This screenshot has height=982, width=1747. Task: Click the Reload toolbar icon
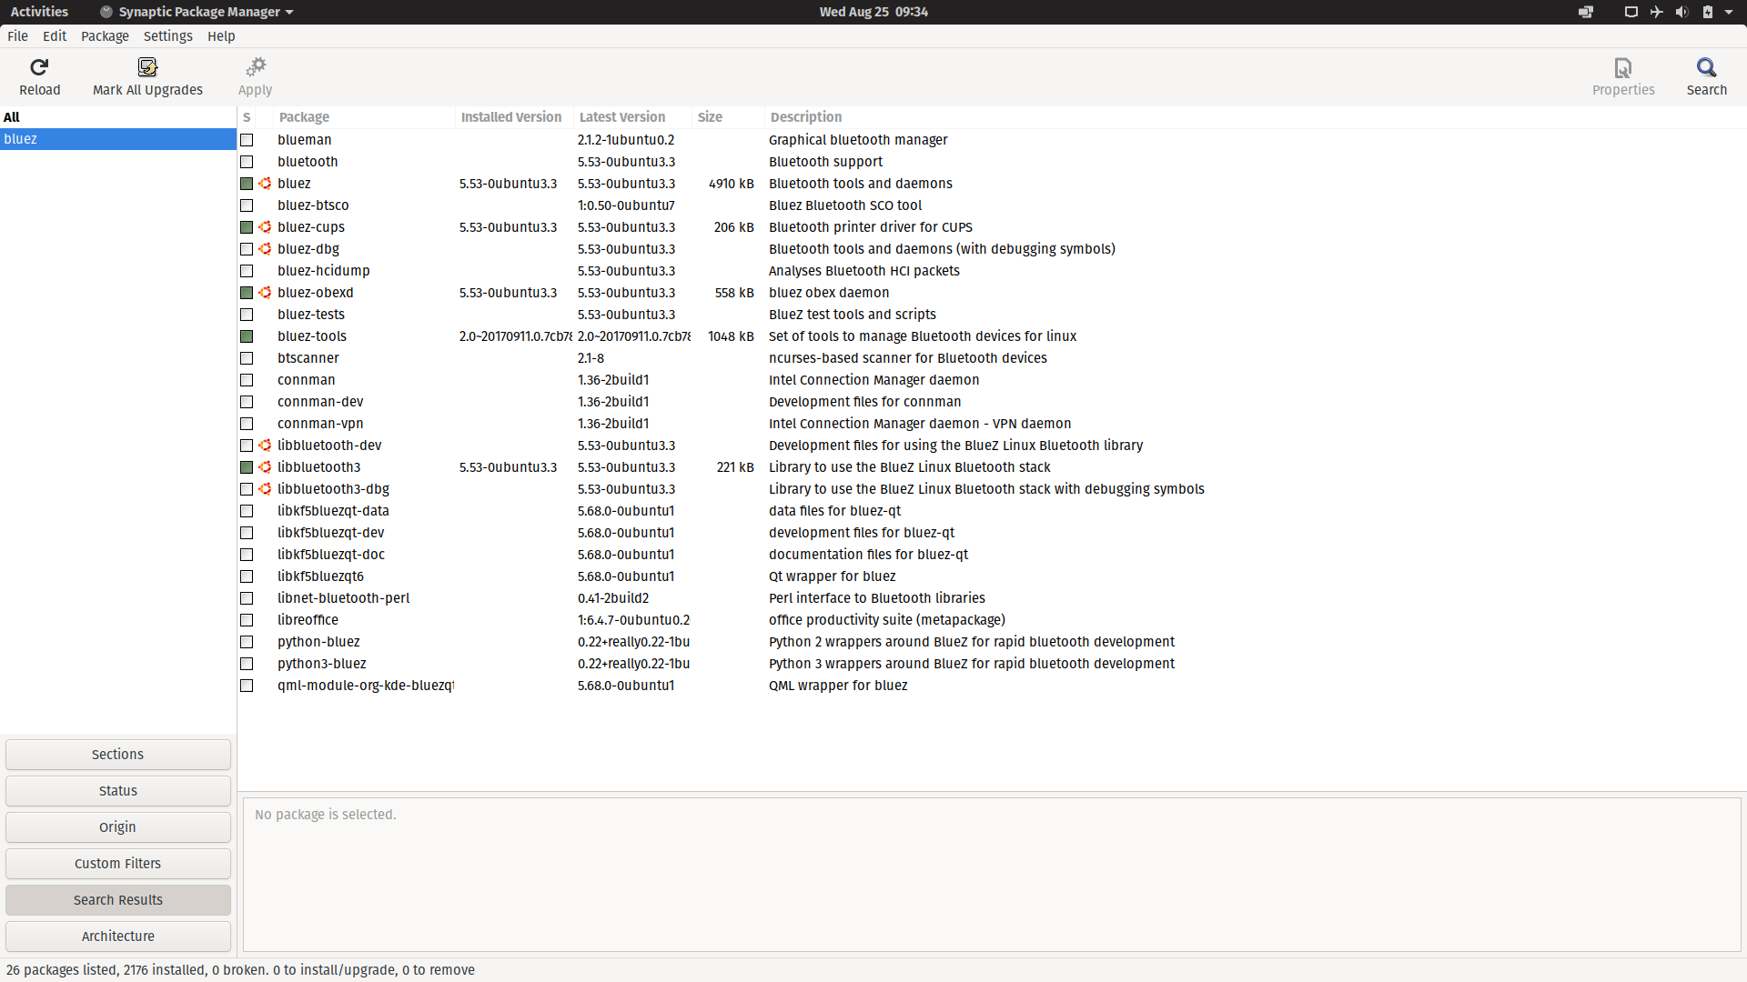click(39, 67)
